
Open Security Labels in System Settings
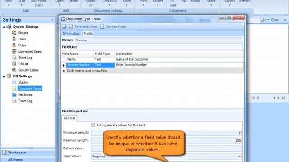[28, 70]
